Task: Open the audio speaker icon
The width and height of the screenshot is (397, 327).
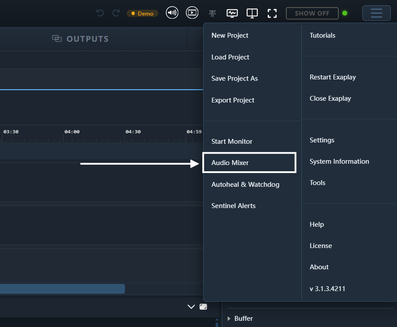Action: (x=172, y=12)
